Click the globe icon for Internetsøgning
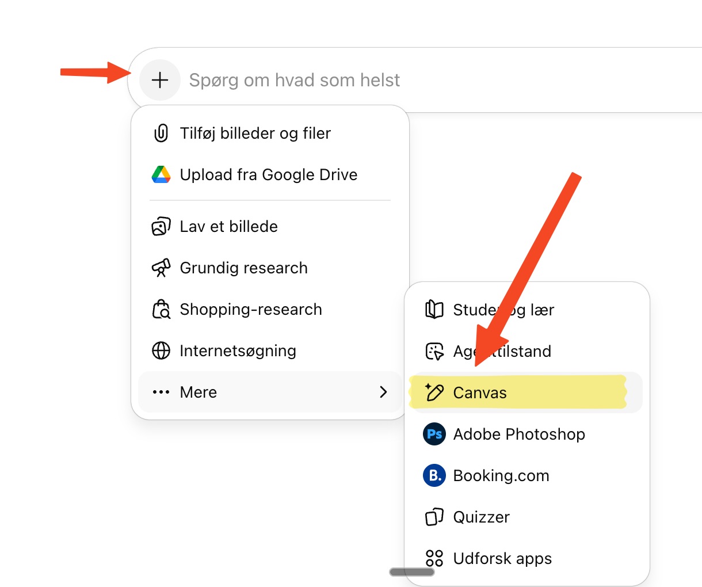702x587 pixels. [161, 350]
